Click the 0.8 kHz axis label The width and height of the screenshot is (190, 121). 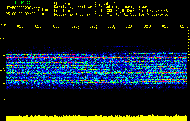click(x=3, y=85)
